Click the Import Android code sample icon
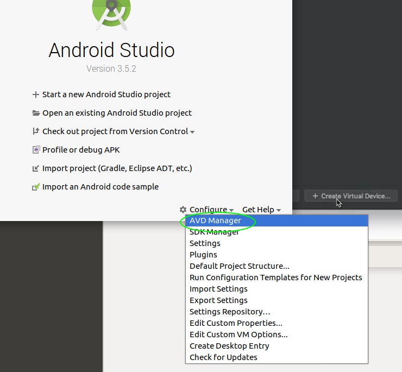 (x=36, y=187)
